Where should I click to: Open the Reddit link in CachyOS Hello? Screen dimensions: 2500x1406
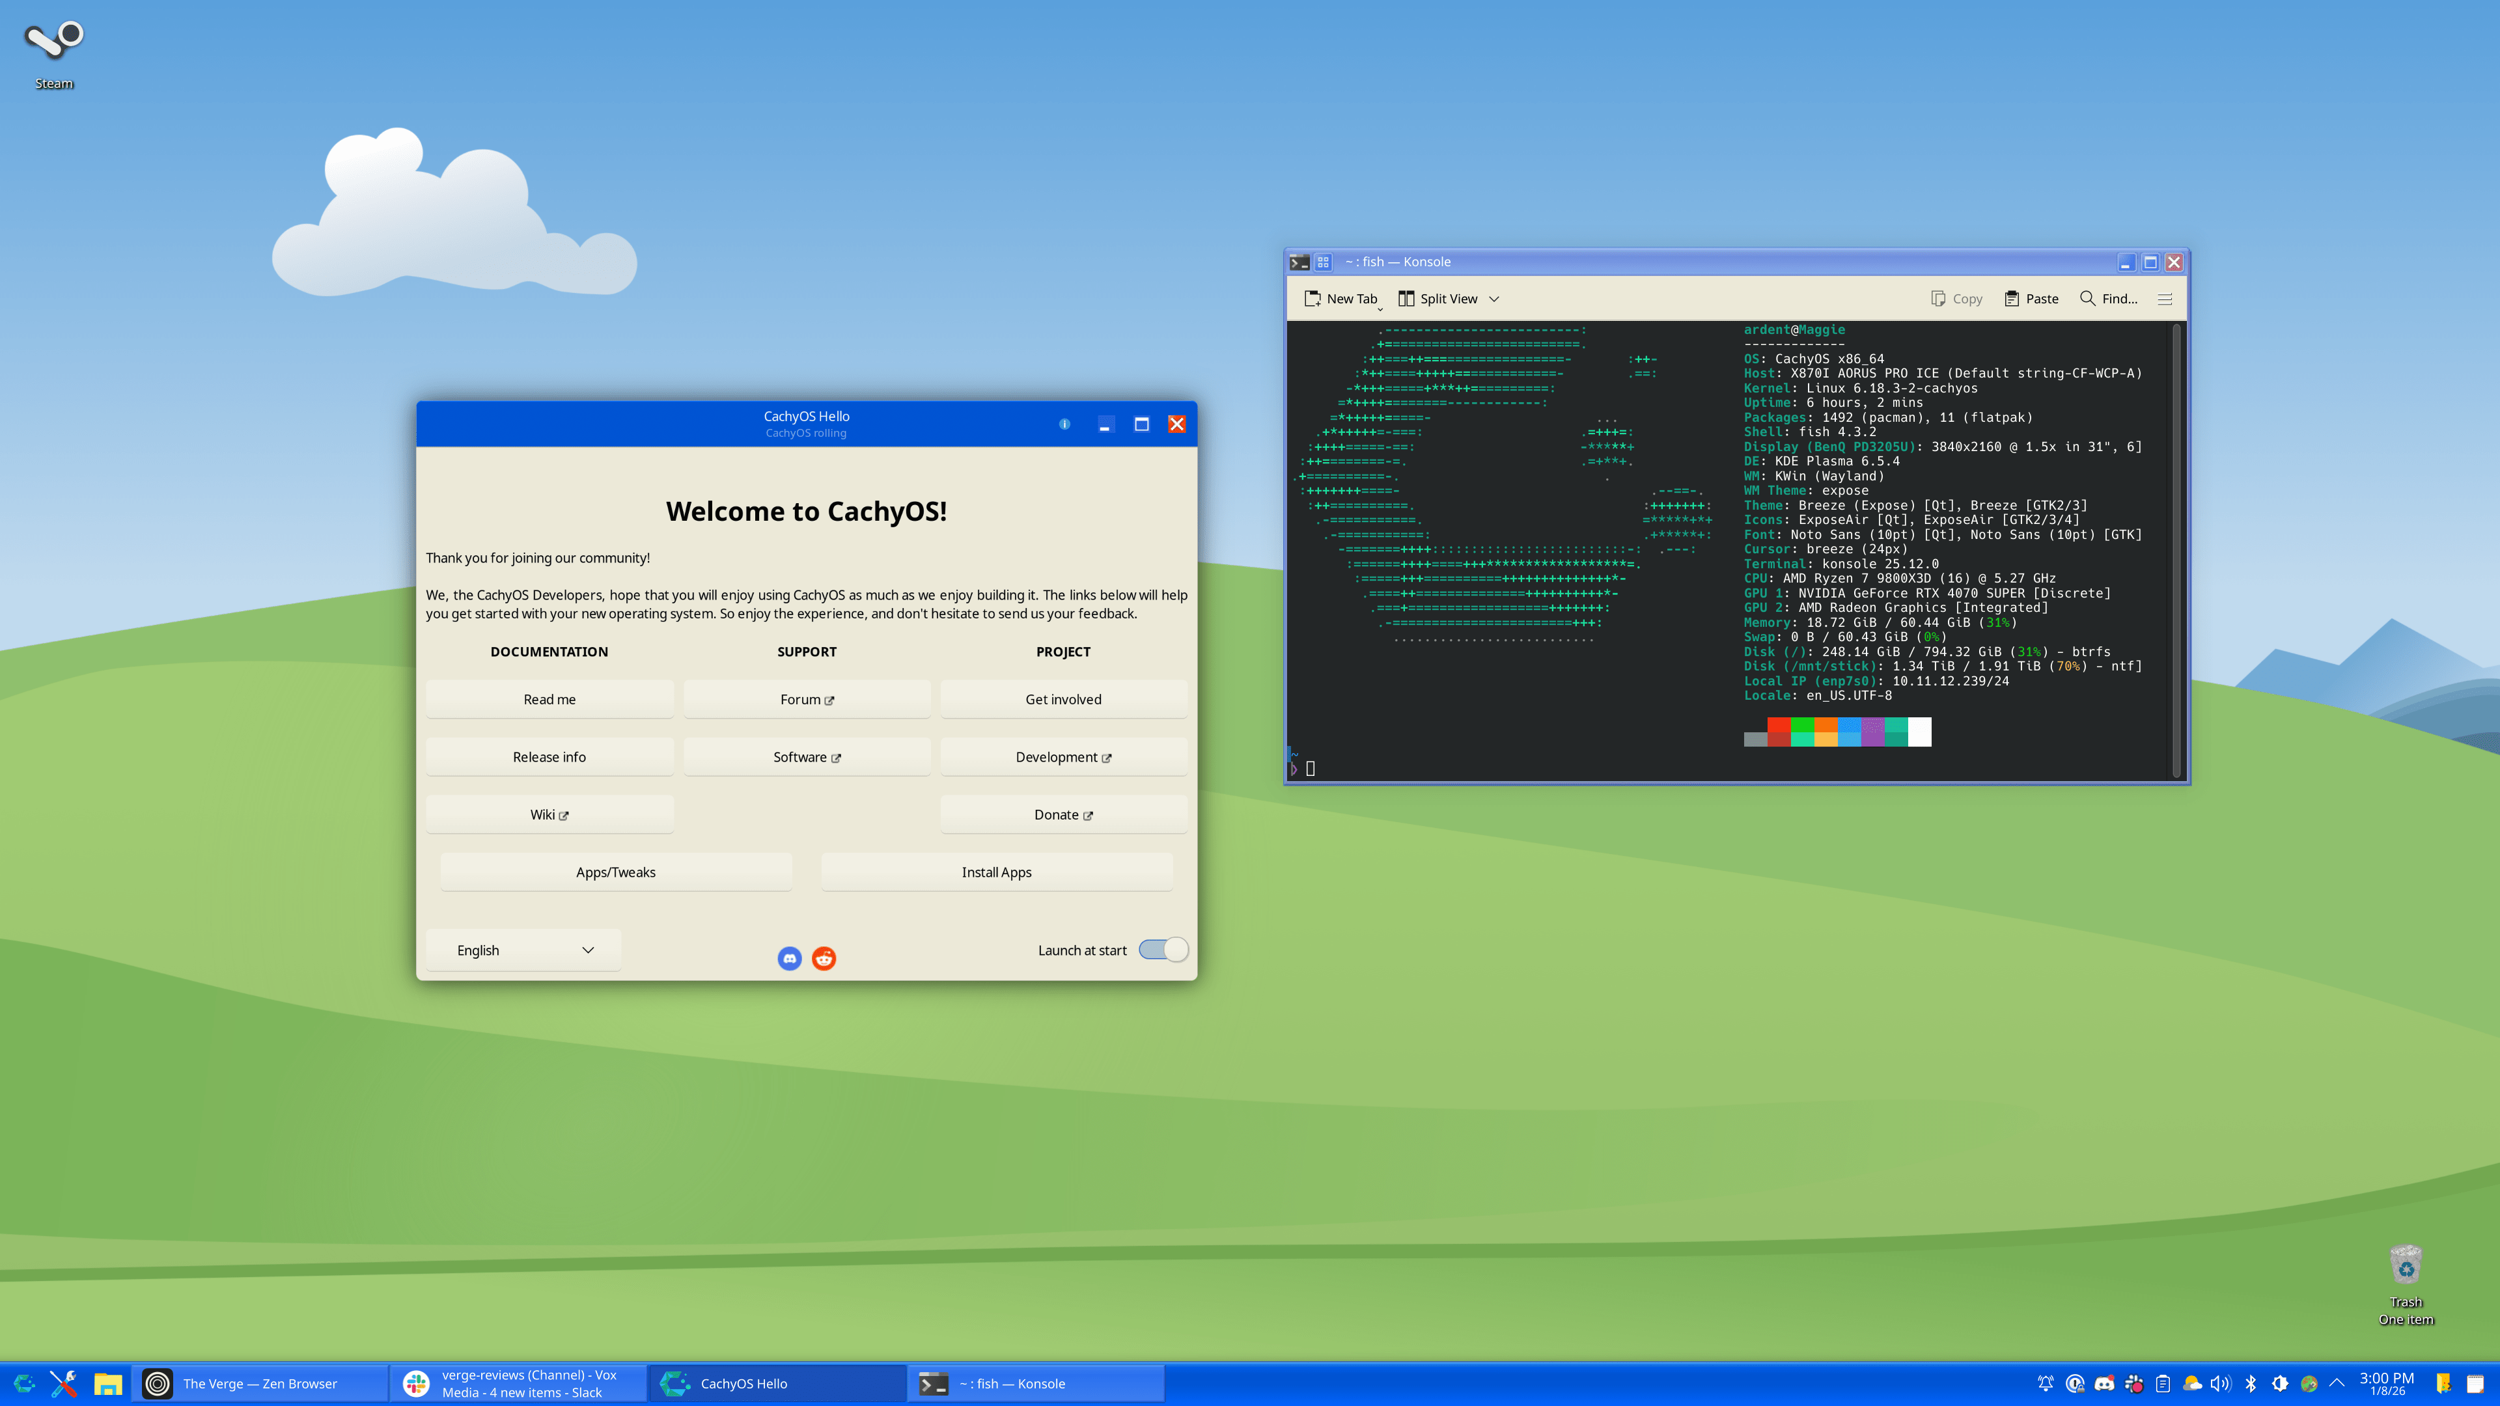[x=823, y=958]
